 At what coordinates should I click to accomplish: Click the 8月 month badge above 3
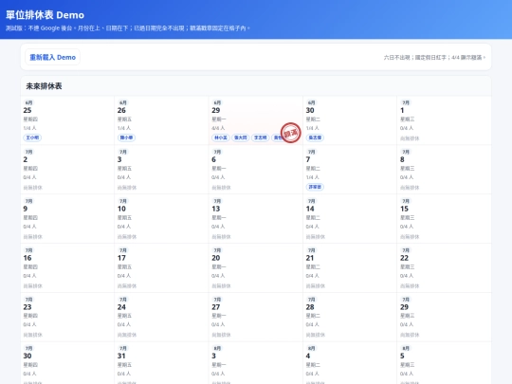(217, 348)
